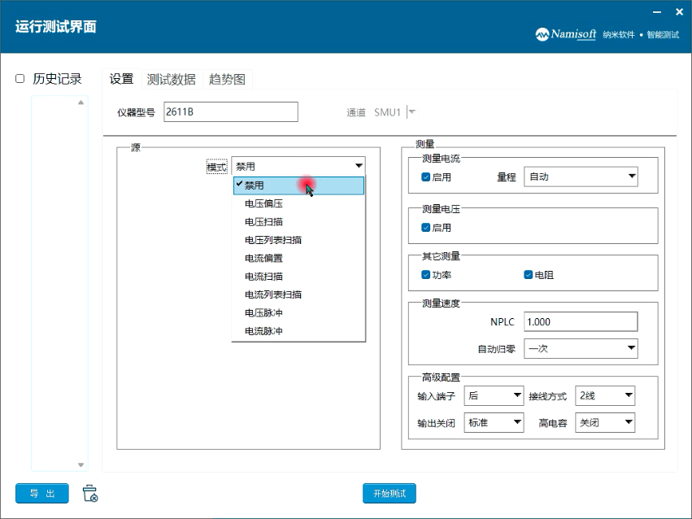Click the Namisoft logo in title bar
The height and width of the screenshot is (519, 692).
(543, 36)
